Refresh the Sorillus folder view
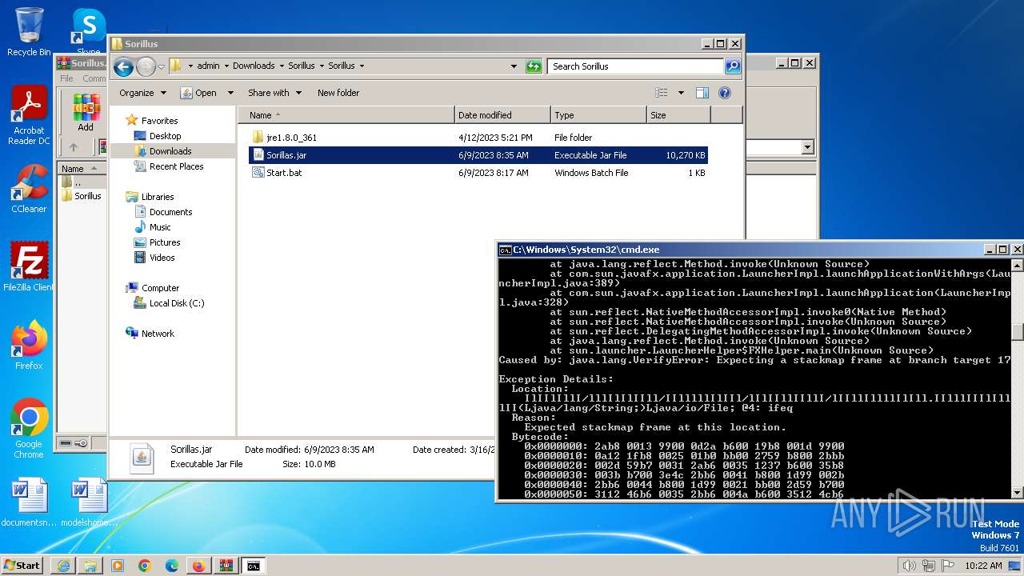 click(x=534, y=66)
